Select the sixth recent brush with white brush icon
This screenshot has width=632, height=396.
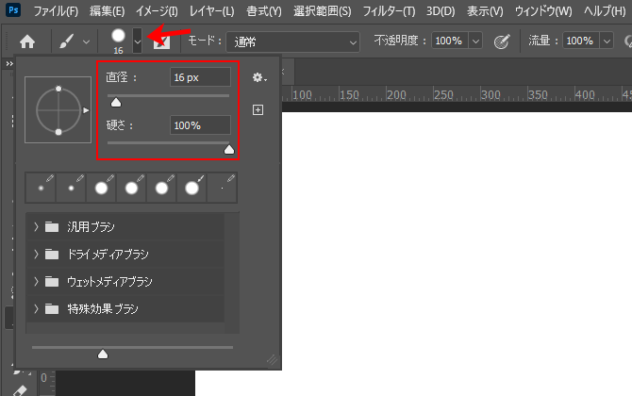click(x=191, y=188)
